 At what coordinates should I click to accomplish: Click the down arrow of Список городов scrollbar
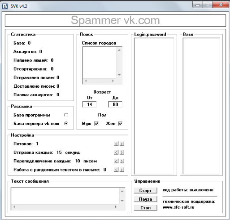click(119, 75)
